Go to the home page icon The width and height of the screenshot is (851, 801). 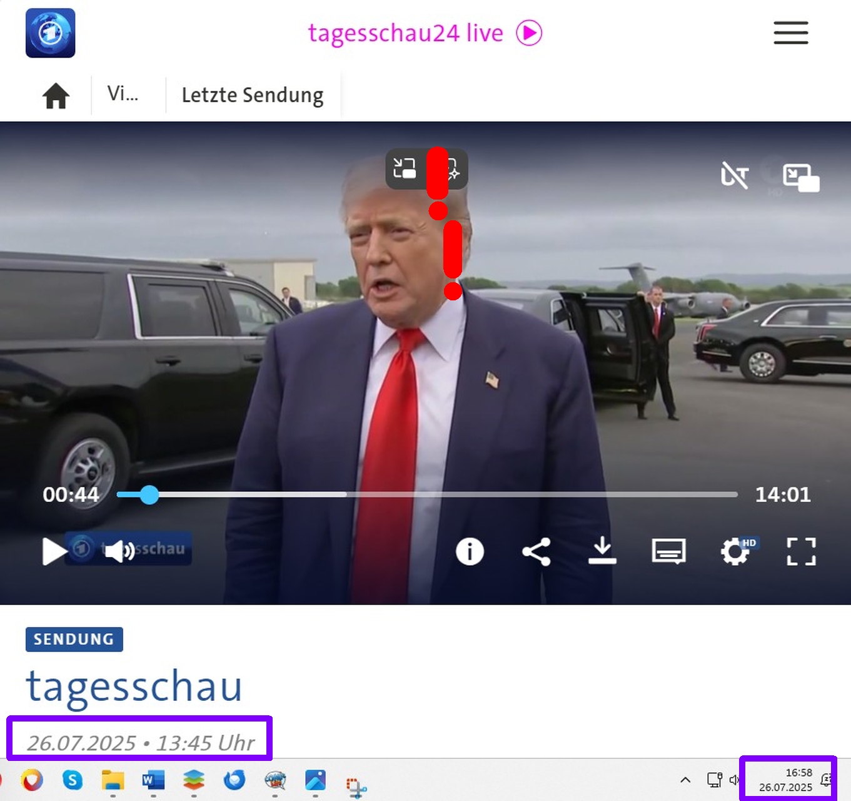coord(56,96)
